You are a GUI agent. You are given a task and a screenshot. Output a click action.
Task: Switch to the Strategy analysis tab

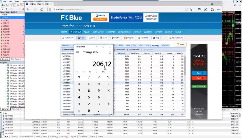155,45
